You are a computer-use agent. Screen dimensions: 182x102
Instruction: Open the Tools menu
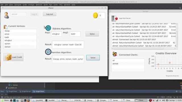coord(56,5)
